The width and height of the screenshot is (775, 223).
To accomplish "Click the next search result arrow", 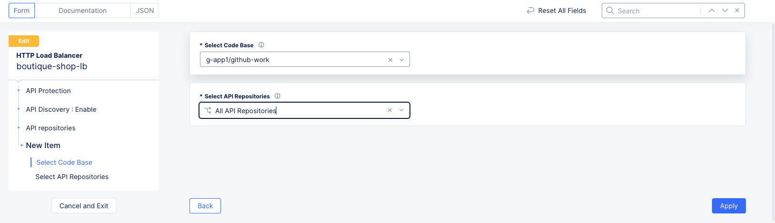I will 725,11.
